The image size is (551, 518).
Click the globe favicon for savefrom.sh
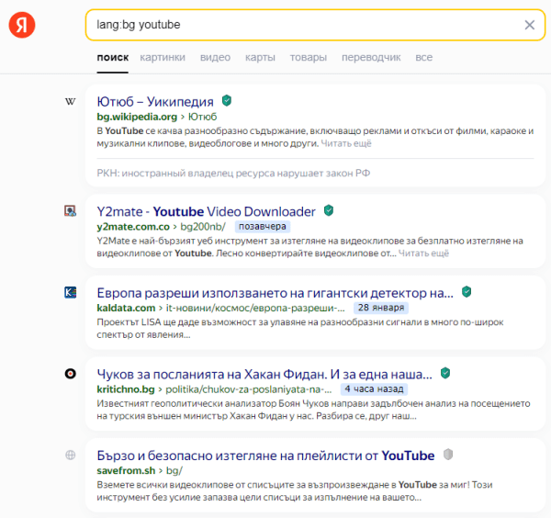pos(71,456)
